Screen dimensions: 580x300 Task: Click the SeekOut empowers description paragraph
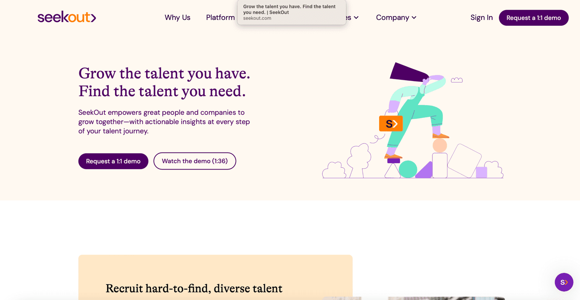[x=164, y=122]
